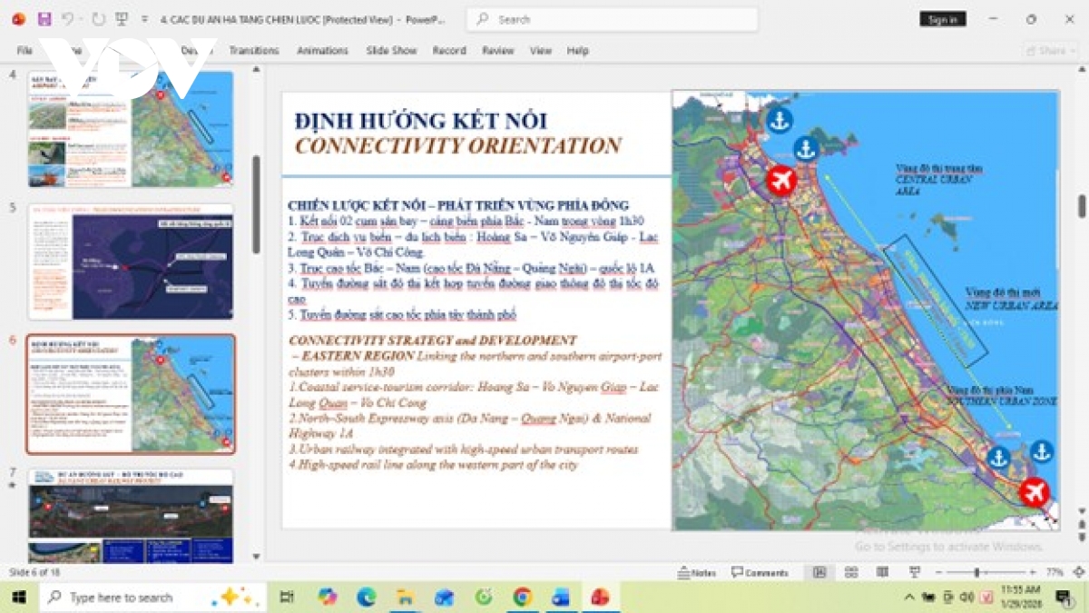This screenshot has width=1089, height=613.
Task: Start presentation from beginning icon in title bar
Action: [123, 18]
